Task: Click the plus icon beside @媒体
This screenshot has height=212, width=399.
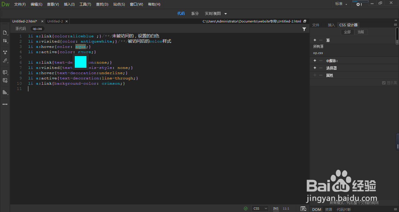Action: pyautogui.click(x=315, y=60)
